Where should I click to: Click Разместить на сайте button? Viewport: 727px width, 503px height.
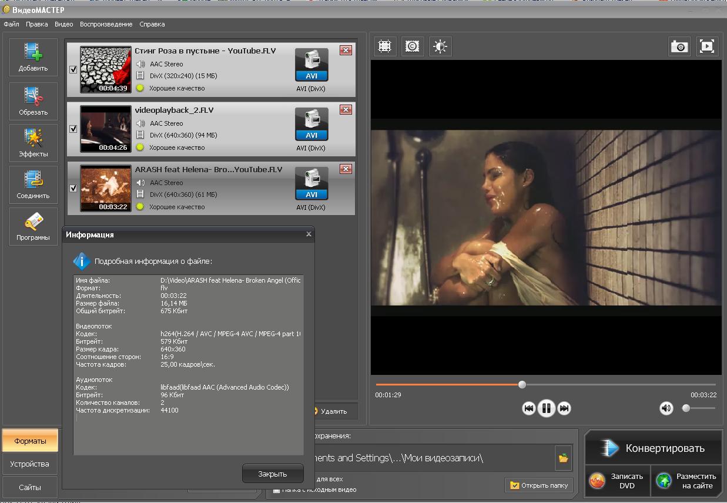pos(687,481)
